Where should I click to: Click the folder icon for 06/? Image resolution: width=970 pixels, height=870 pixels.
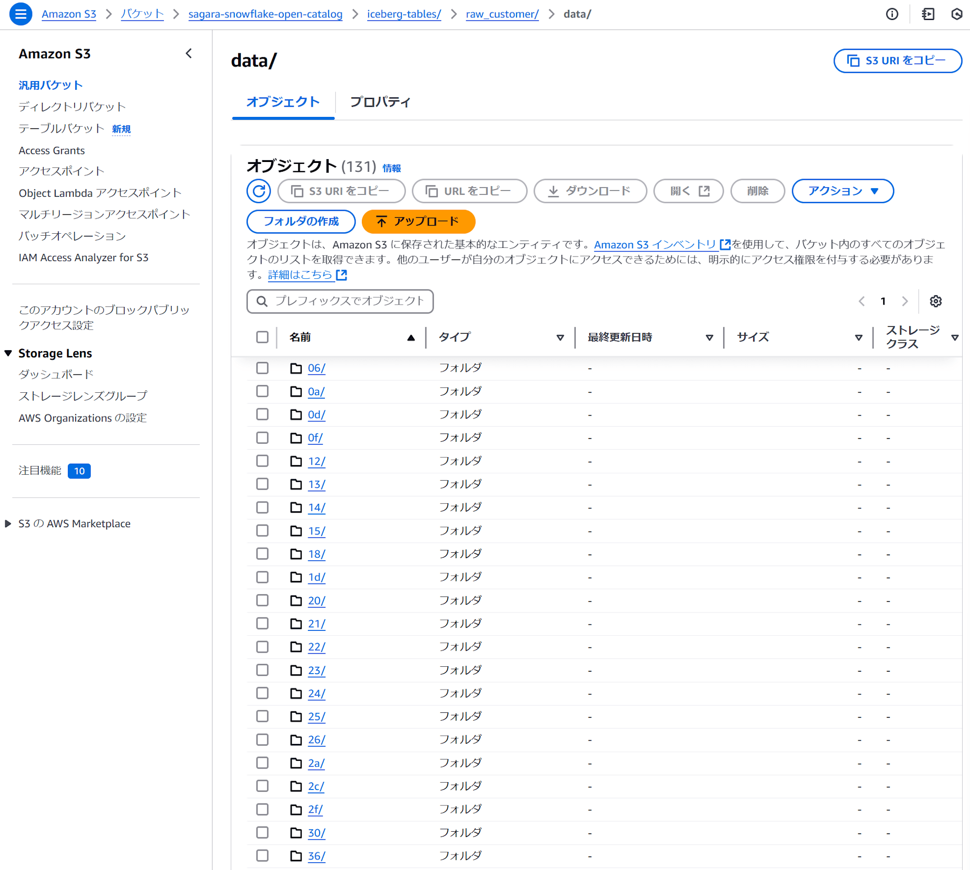(296, 368)
